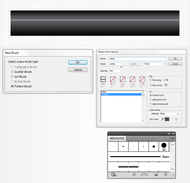This screenshot has height=183, width=190.
Task: Click Brushes panel scroll down arrow
Action: click(x=173, y=169)
